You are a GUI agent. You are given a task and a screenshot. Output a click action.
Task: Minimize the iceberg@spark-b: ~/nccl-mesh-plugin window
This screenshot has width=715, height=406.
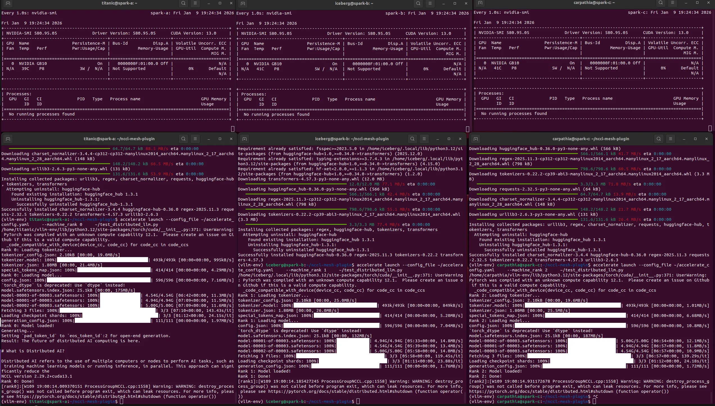pos(438,139)
